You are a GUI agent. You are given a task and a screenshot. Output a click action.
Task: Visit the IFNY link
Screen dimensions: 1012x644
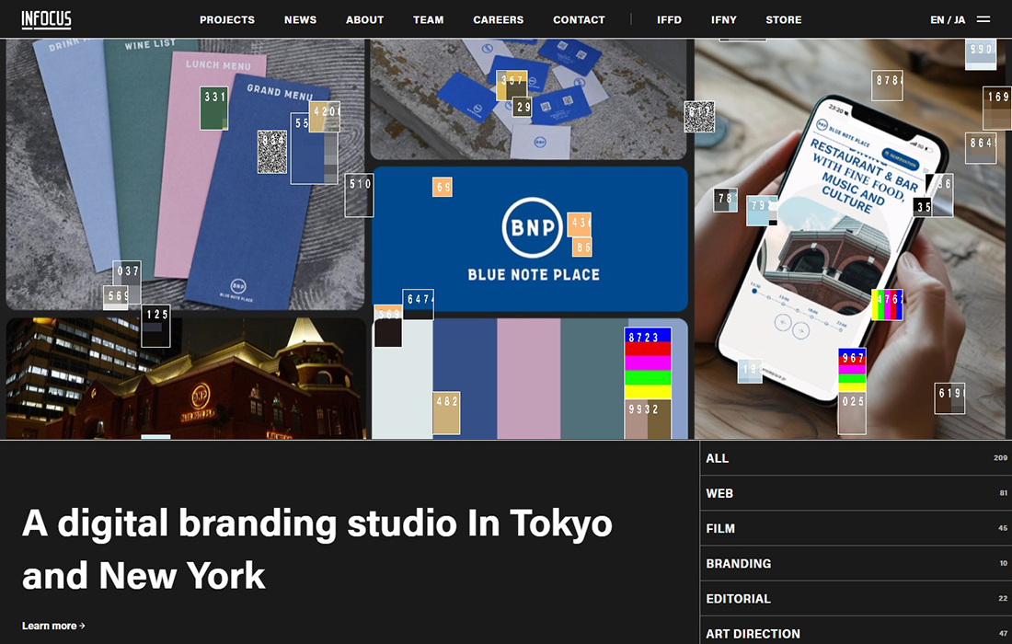pos(723,19)
